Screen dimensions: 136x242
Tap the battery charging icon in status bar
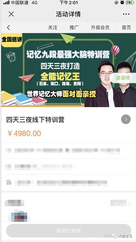[130, 2]
